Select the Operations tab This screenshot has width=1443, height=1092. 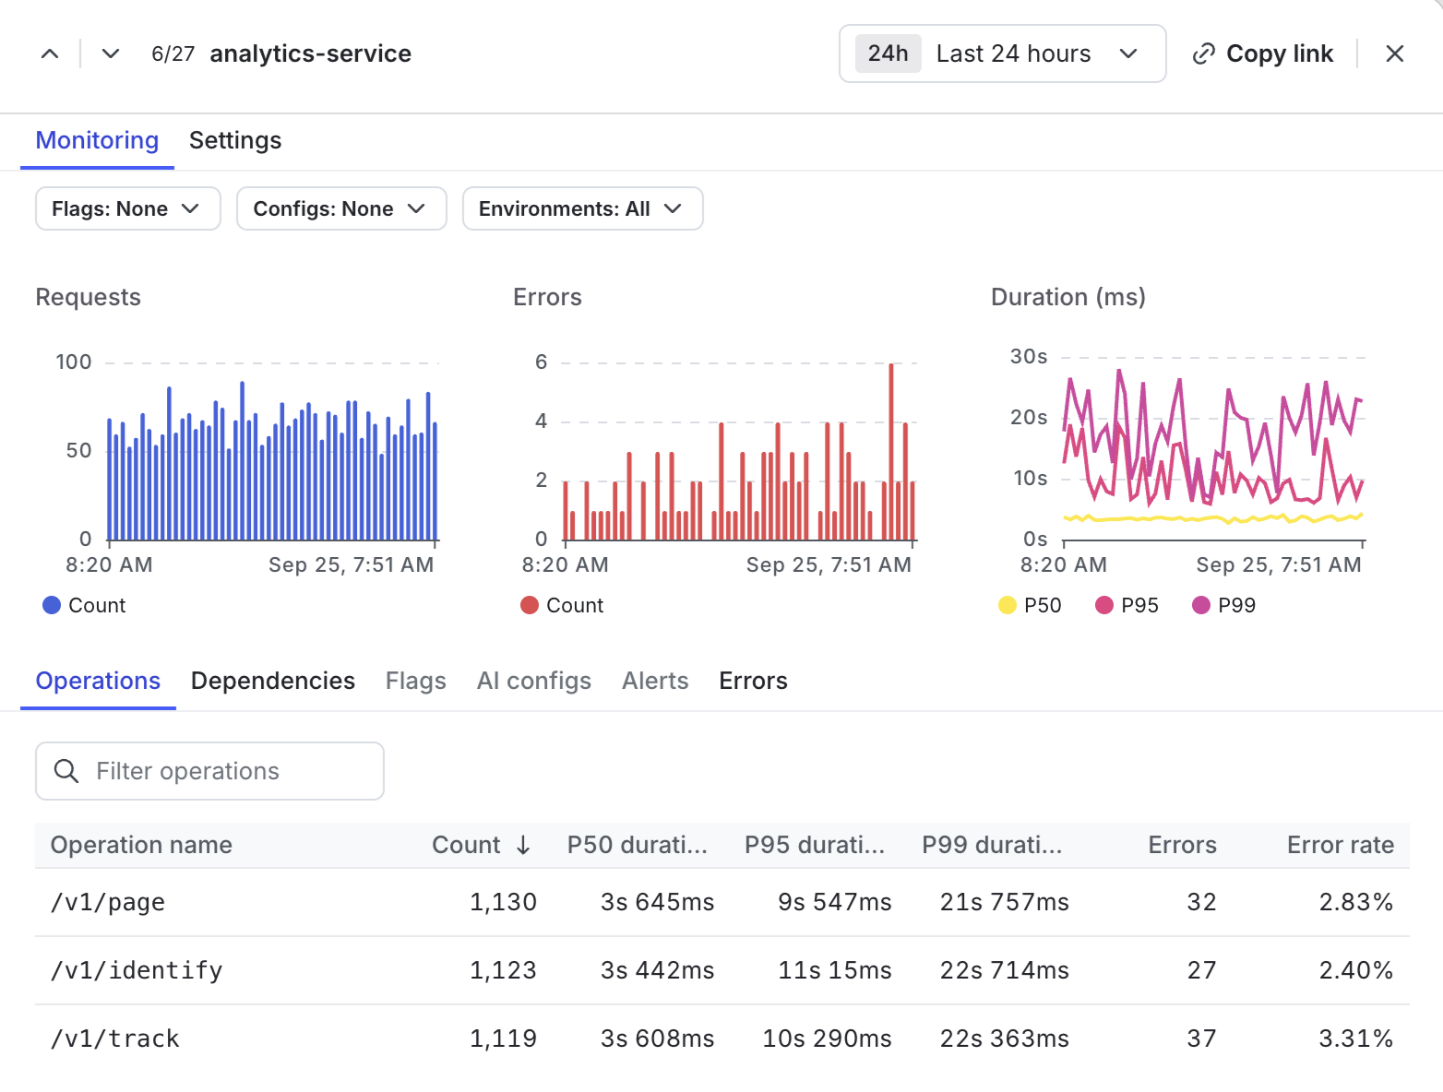click(x=98, y=681)
